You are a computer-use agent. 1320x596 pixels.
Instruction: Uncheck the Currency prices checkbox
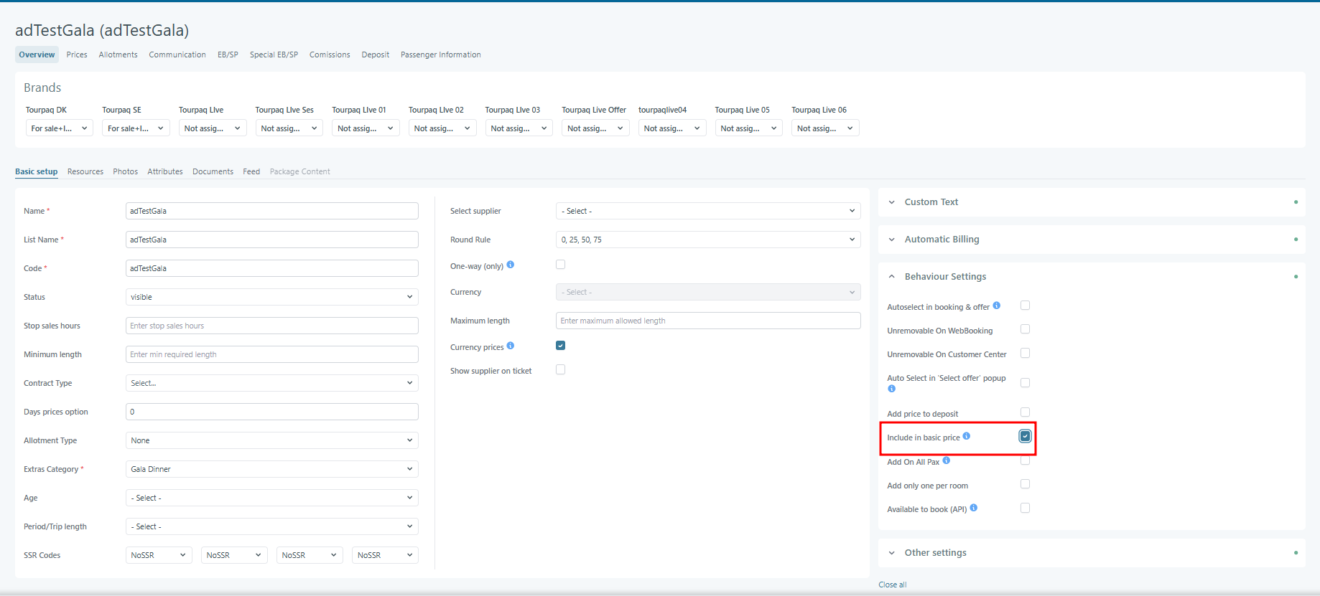[x=561, y=346]
